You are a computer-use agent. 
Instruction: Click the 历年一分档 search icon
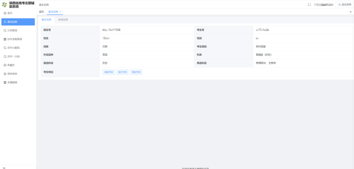pos(5,56)
